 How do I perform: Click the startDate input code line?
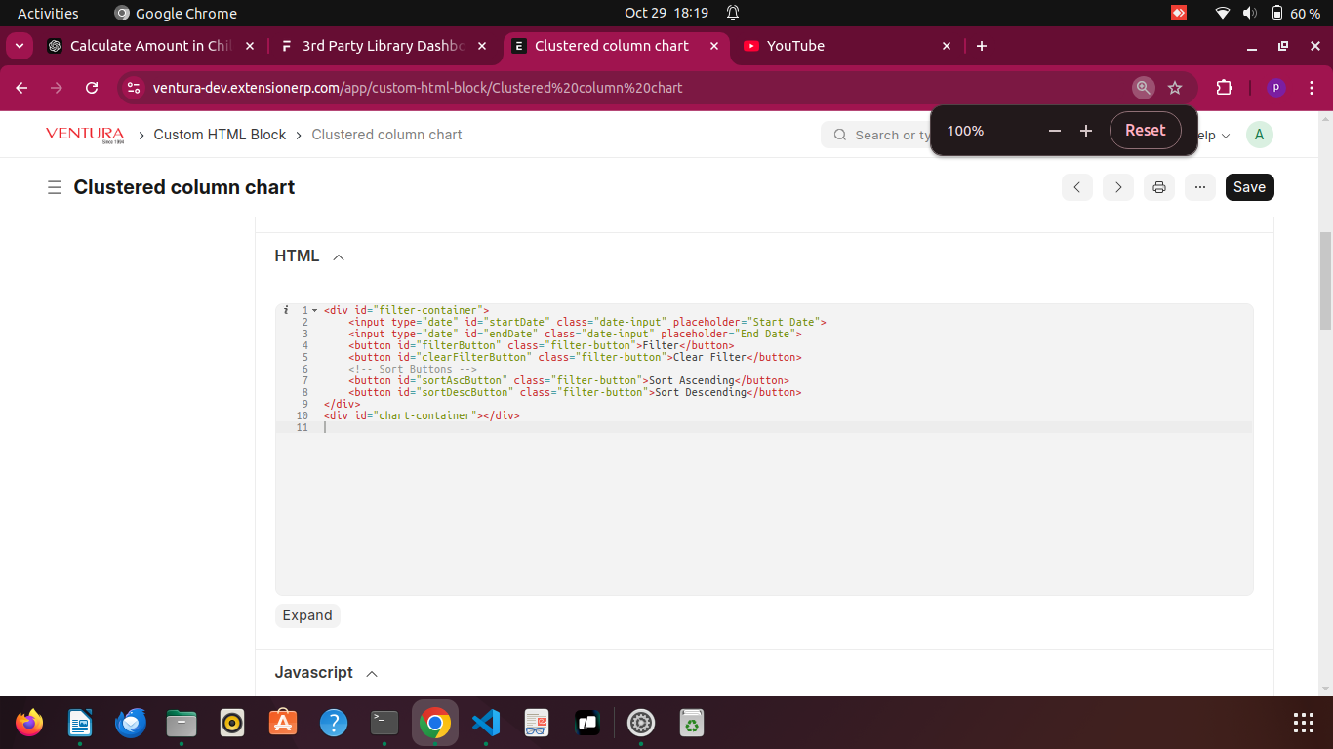587,322
